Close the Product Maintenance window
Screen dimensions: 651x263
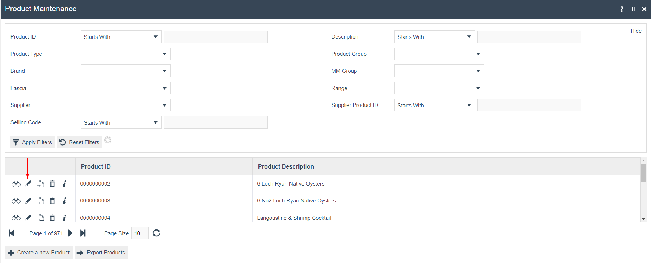644,9
